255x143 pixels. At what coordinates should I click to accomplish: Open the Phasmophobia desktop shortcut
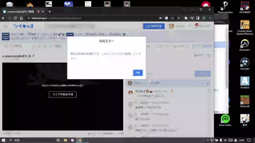(x=225, y=7)
